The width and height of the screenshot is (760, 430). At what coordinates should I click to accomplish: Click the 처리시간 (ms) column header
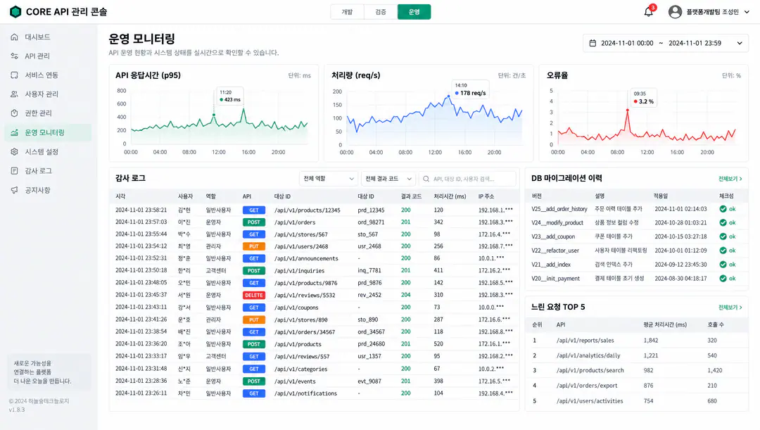[450, 196]
